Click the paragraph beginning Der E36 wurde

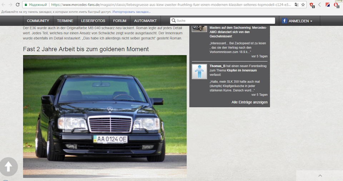pos(103,33)
